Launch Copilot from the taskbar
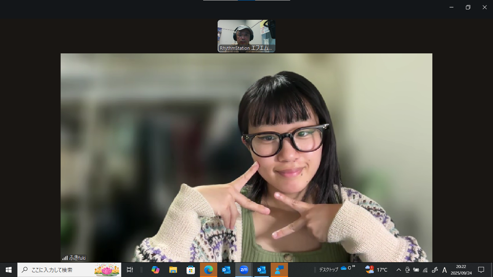493x277 pixels. (156, 270)
